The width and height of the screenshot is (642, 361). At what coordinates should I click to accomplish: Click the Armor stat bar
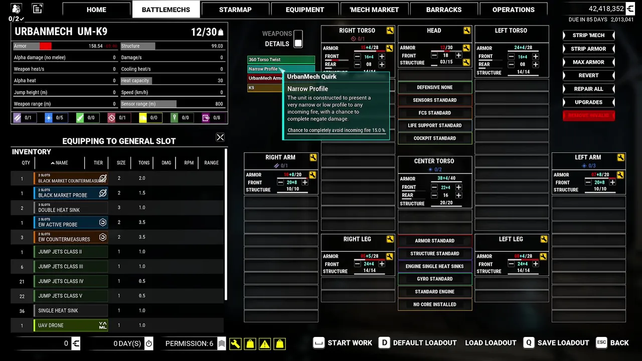tap(65, 46)
